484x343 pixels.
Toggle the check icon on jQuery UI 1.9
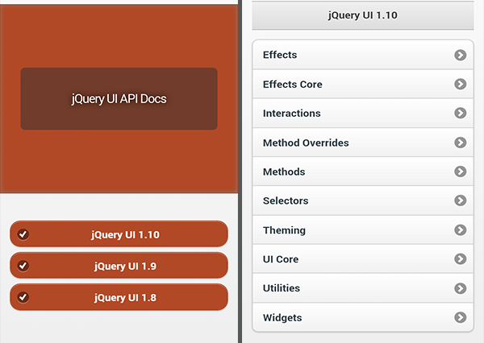[23, 266]
